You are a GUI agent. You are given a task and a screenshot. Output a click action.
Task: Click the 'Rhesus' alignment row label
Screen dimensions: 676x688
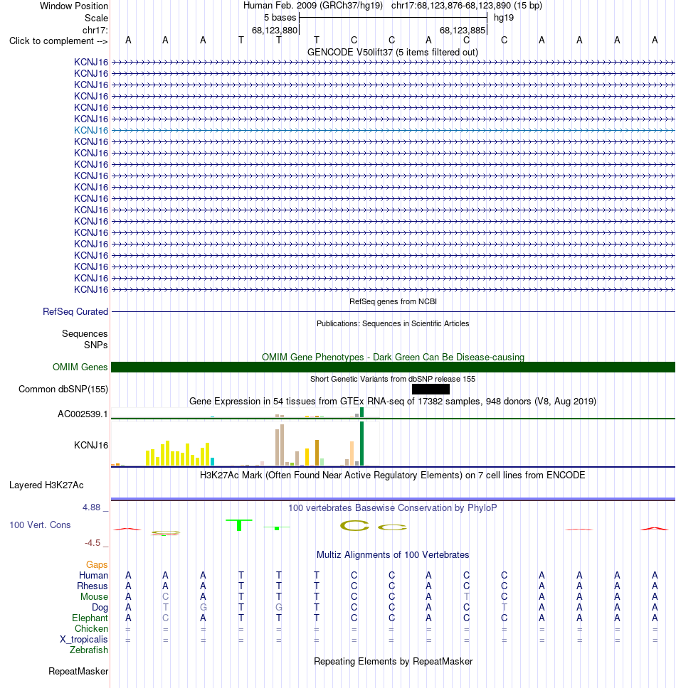[93, 586]
